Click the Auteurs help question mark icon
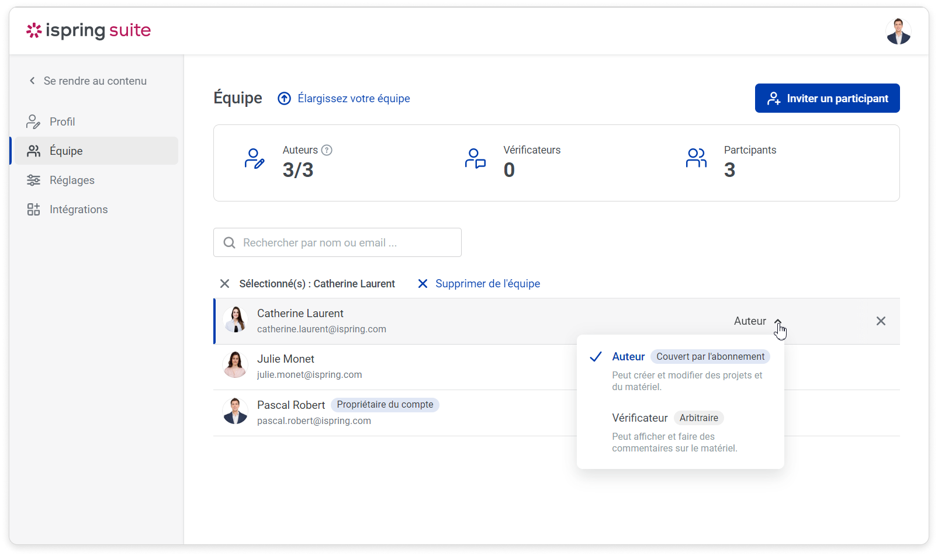Screen dimensions: 938x556 point(327,150)
